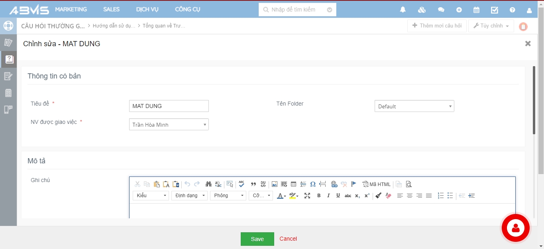The height and width of the screenshot is (249, 544).
Task: Open the notifications bell icon
Action: pos(403,10)
